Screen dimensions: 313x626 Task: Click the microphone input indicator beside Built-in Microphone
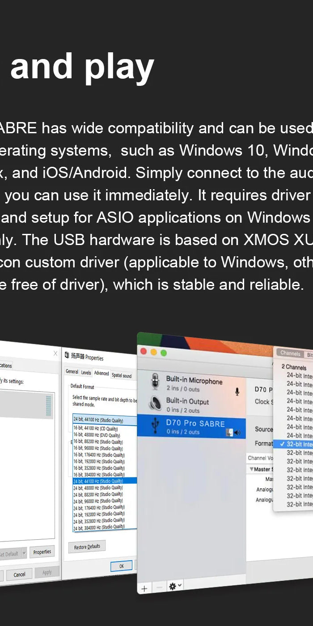coord(237,392)
